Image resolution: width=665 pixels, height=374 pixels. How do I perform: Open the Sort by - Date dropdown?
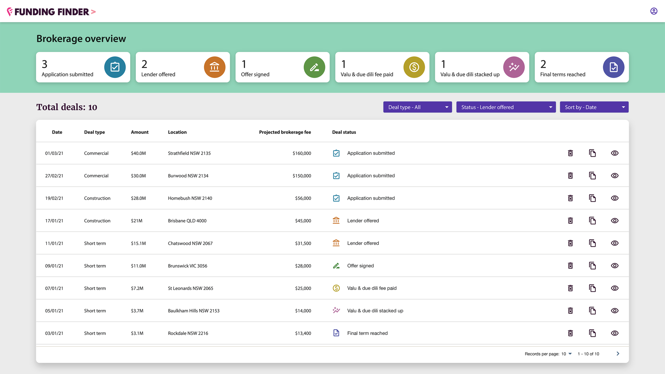[x=594, y=107]
